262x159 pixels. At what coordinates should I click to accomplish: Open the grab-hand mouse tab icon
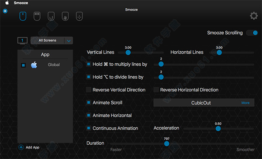coord(65,16)
